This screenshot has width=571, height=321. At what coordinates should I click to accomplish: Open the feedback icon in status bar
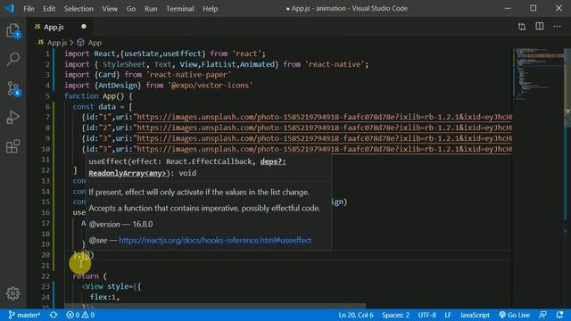(x=543, y=315)
